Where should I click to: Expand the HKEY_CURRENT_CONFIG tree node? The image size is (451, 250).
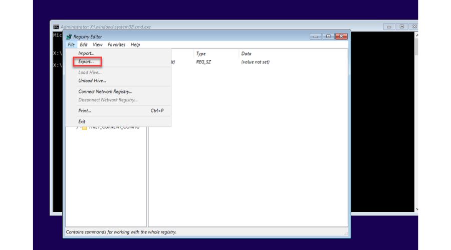pos(77,127)
